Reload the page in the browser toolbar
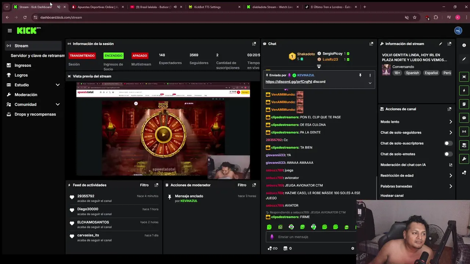 pyautogui.click(x=25, y=17)
